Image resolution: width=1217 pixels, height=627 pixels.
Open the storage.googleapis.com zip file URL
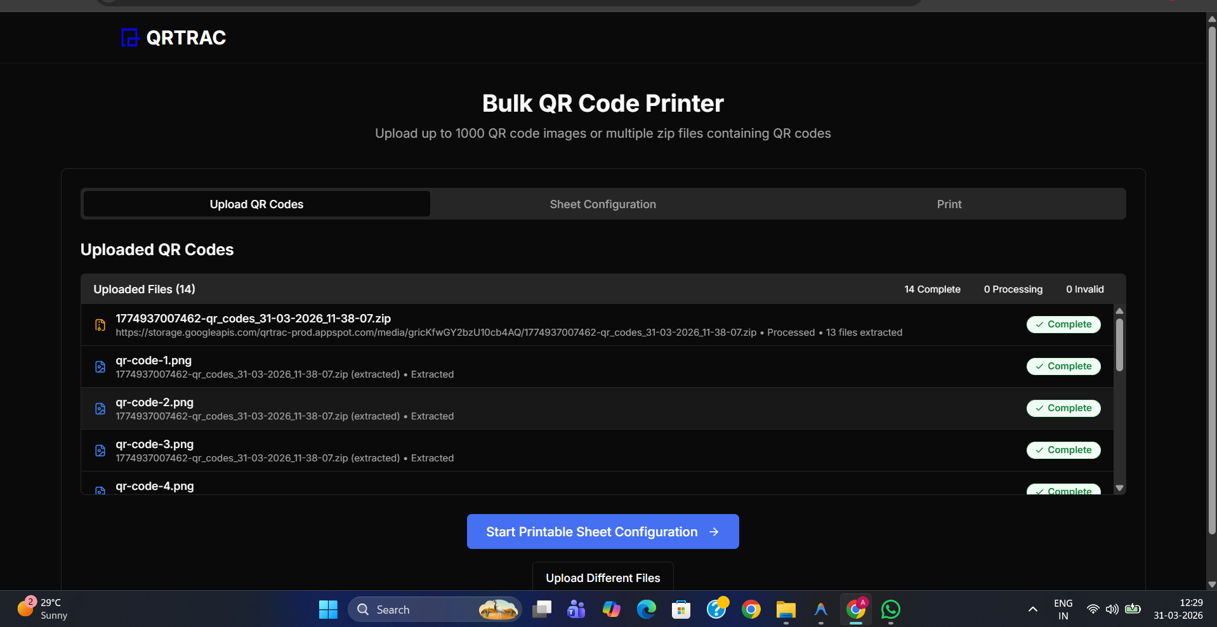click(x=436, y=333)
